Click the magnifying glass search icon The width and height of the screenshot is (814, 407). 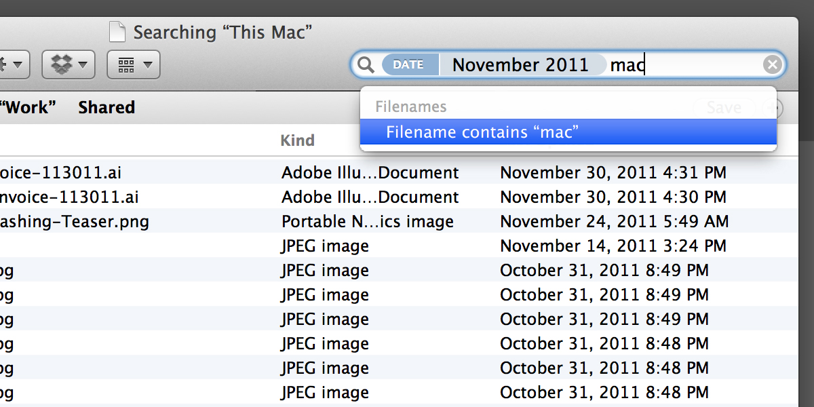pyautogui.click(x=366, y=65)
